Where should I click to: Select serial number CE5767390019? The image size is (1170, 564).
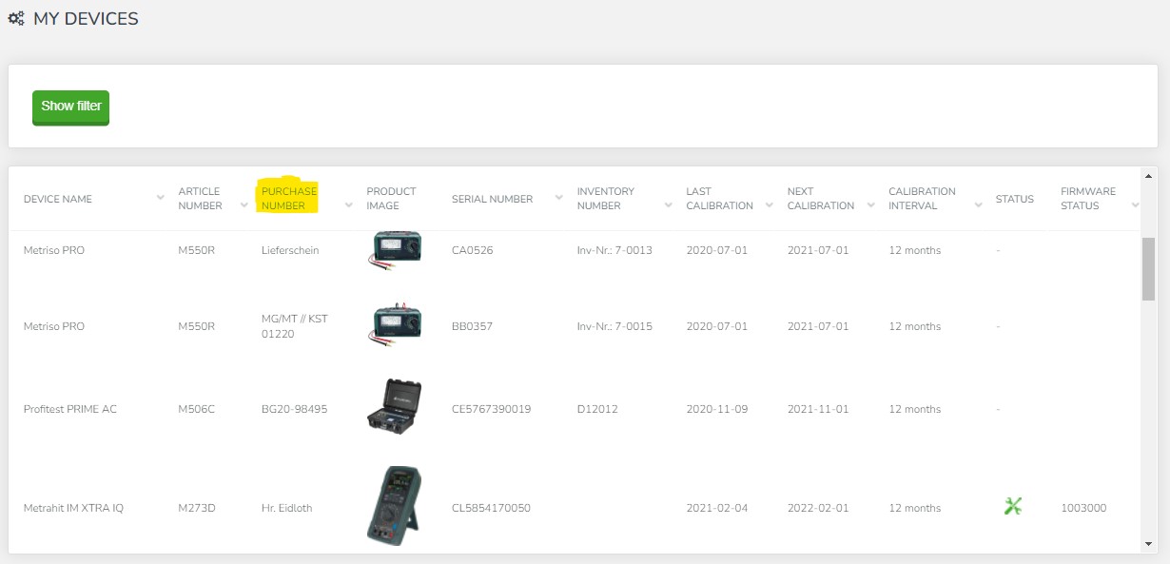point(492,409)
